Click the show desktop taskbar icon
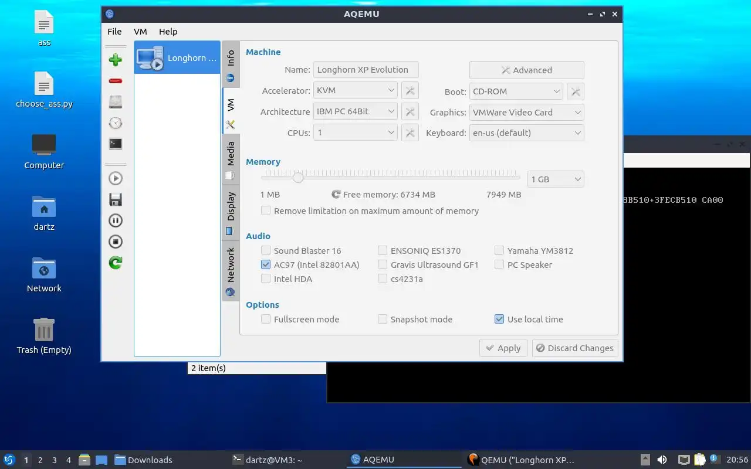 (x=101, y=460)
